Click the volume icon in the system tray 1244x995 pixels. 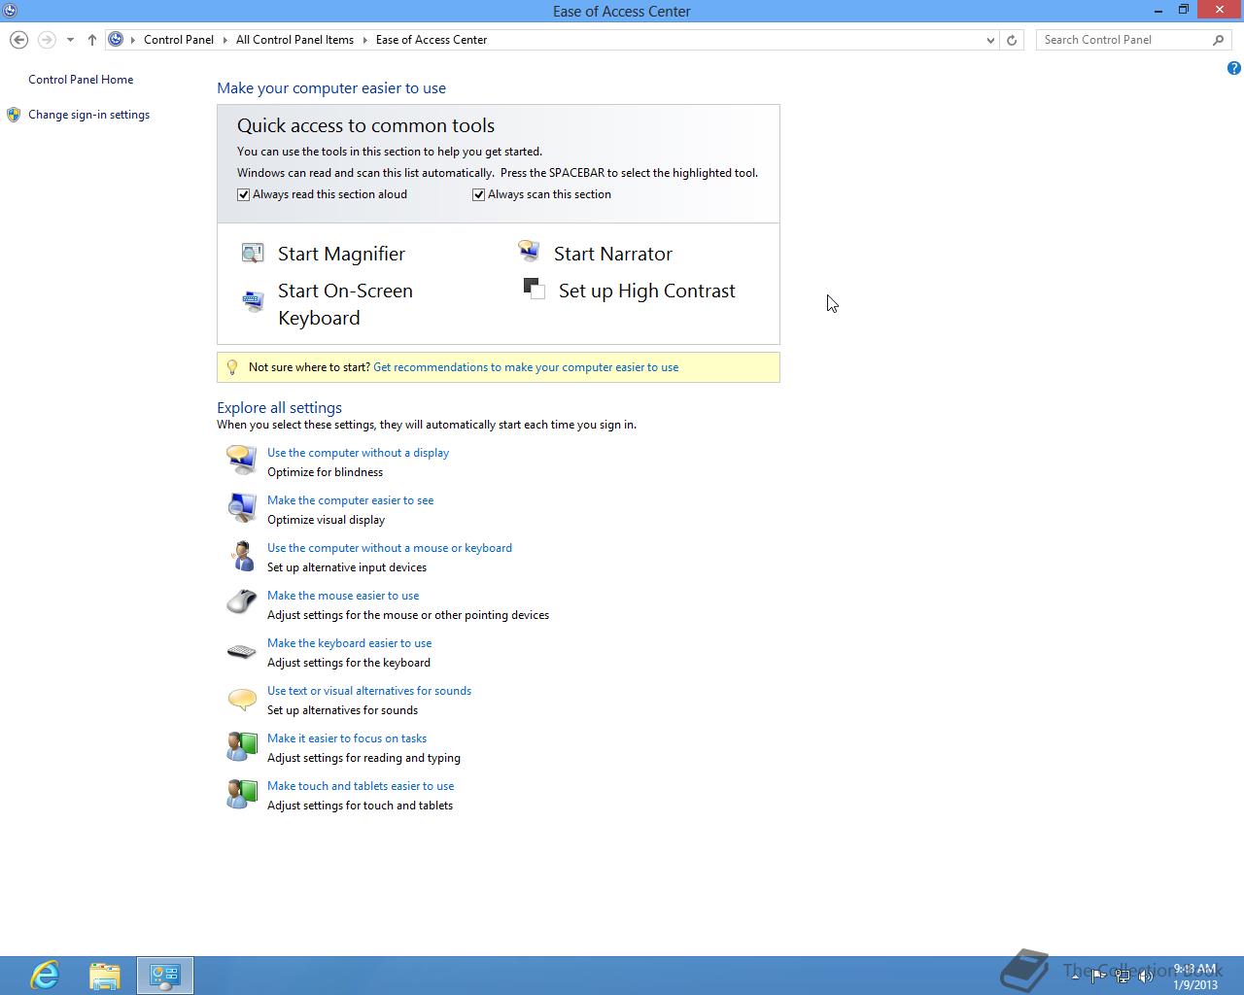pos(1146,977)
